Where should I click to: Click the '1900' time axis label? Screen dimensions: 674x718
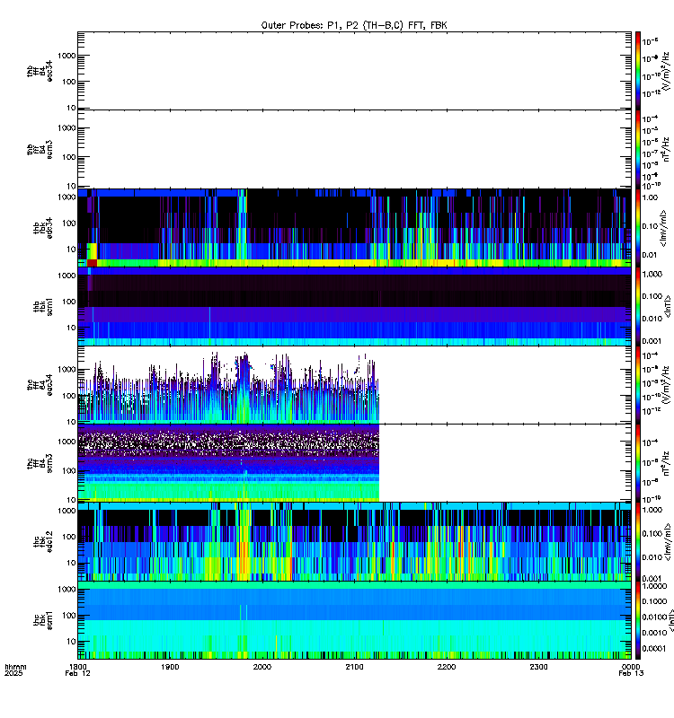coord(170,667)
